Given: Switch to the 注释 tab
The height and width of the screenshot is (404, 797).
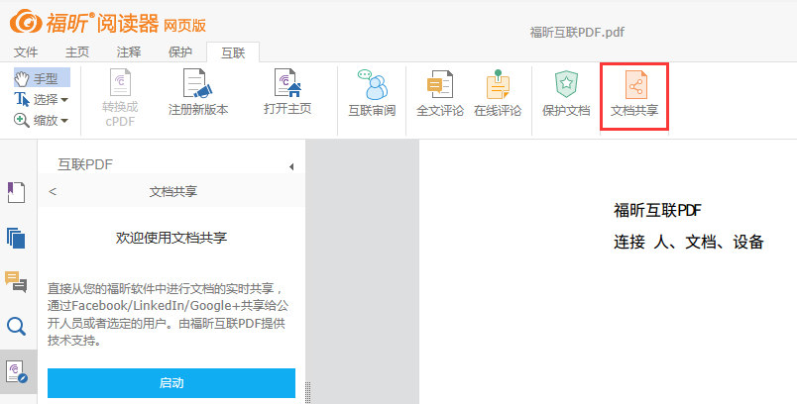Looking at the screenshot, I should [129, 51].
